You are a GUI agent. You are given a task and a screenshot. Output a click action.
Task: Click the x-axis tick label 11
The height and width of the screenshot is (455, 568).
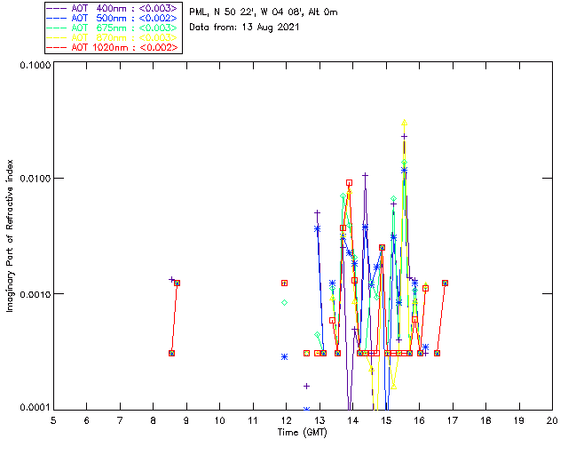pyautogui.click(x=253, y=420)
